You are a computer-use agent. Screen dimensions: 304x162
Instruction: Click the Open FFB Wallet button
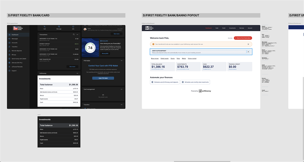coord(103,78)
